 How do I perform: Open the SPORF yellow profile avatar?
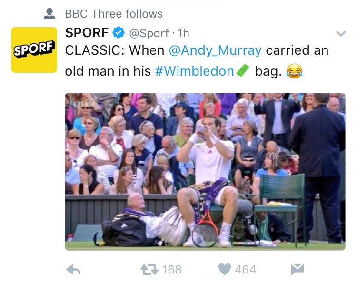click(34, 50)
